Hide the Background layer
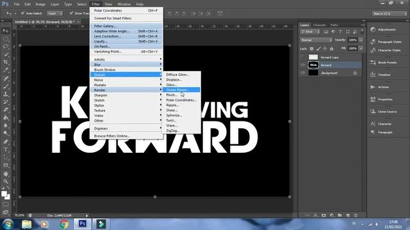This screenshot has width=410, height=230. point(303,73)
